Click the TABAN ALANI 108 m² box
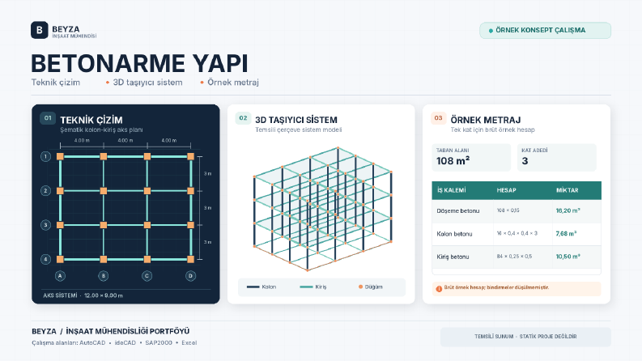 pos(471,157)
